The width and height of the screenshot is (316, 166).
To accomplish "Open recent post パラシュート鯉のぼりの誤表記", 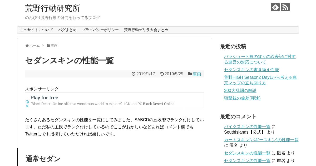I will tap(260, 59).
